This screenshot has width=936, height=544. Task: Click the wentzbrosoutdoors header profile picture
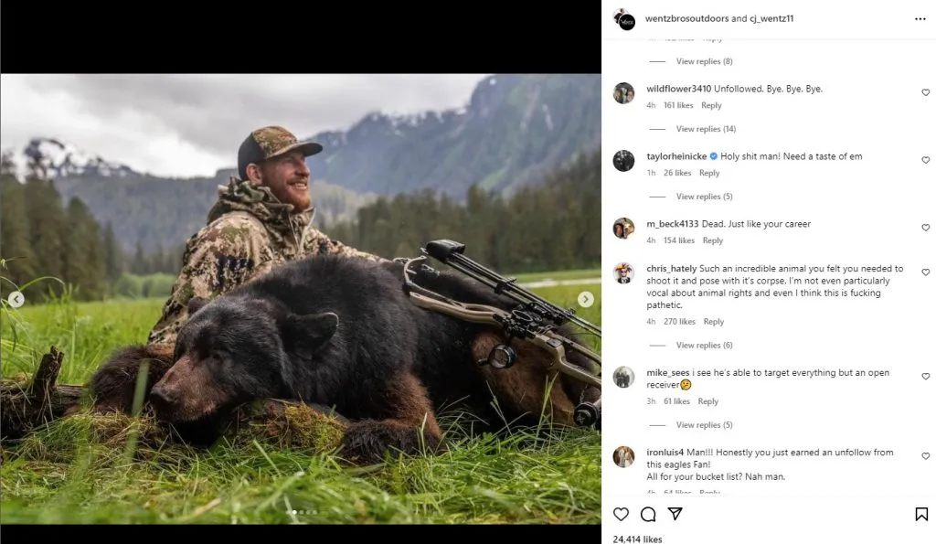625,19
